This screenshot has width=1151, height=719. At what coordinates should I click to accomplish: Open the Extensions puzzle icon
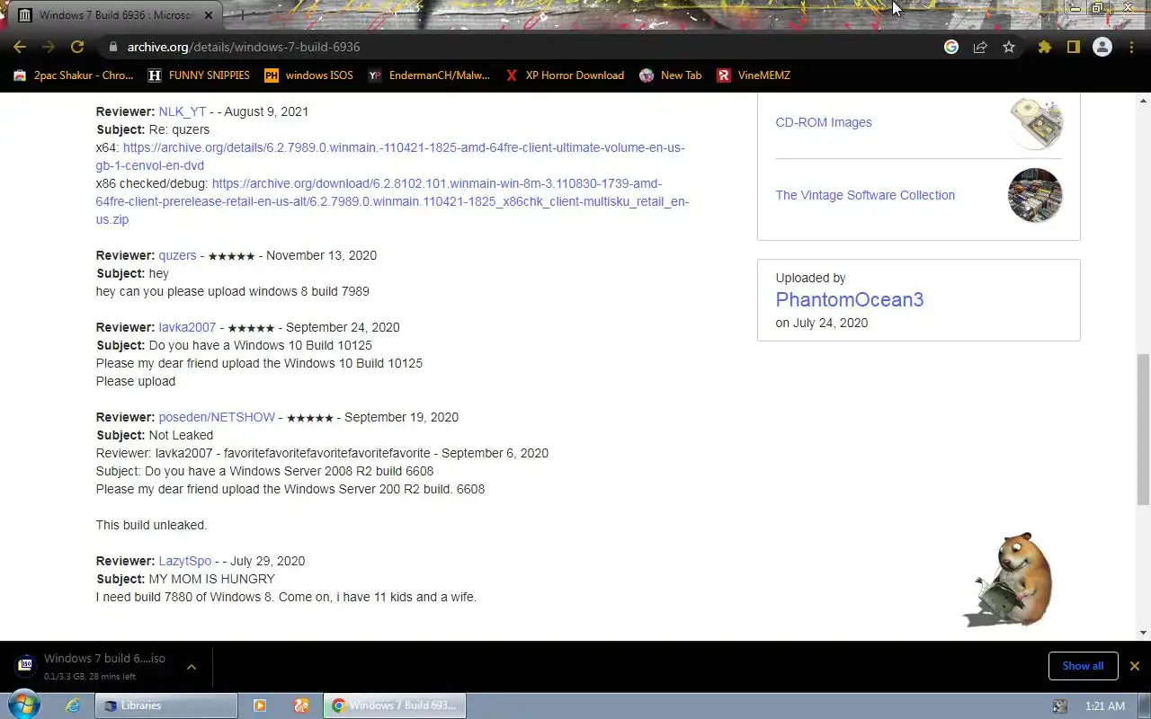click(x=1044, y=47)
